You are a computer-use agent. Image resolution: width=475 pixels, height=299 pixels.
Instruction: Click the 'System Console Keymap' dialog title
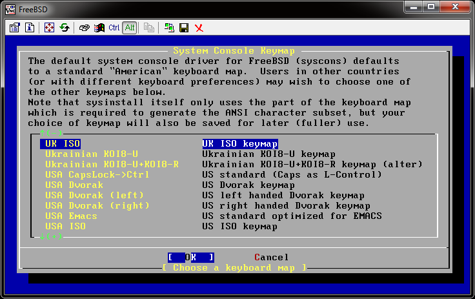pos(234,50)
